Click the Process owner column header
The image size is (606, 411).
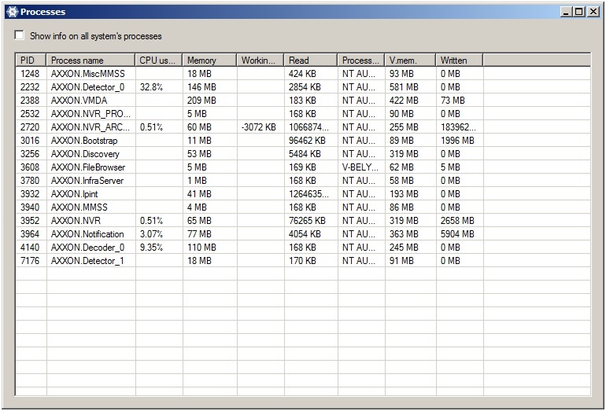pyautogui.click(x=361, y=61)
